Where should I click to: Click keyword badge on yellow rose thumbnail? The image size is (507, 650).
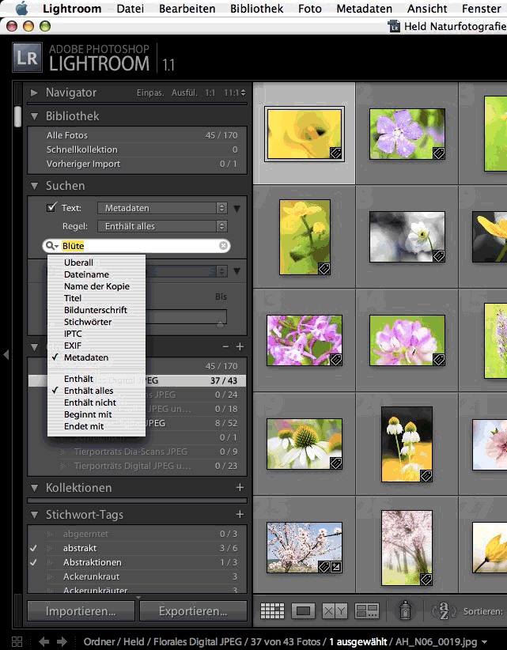point(336,153)
